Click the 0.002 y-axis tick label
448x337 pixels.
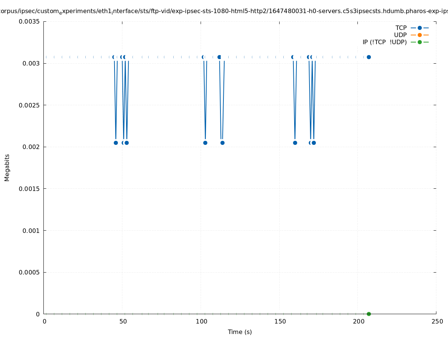pyautogui.click(x=31, y=147)
